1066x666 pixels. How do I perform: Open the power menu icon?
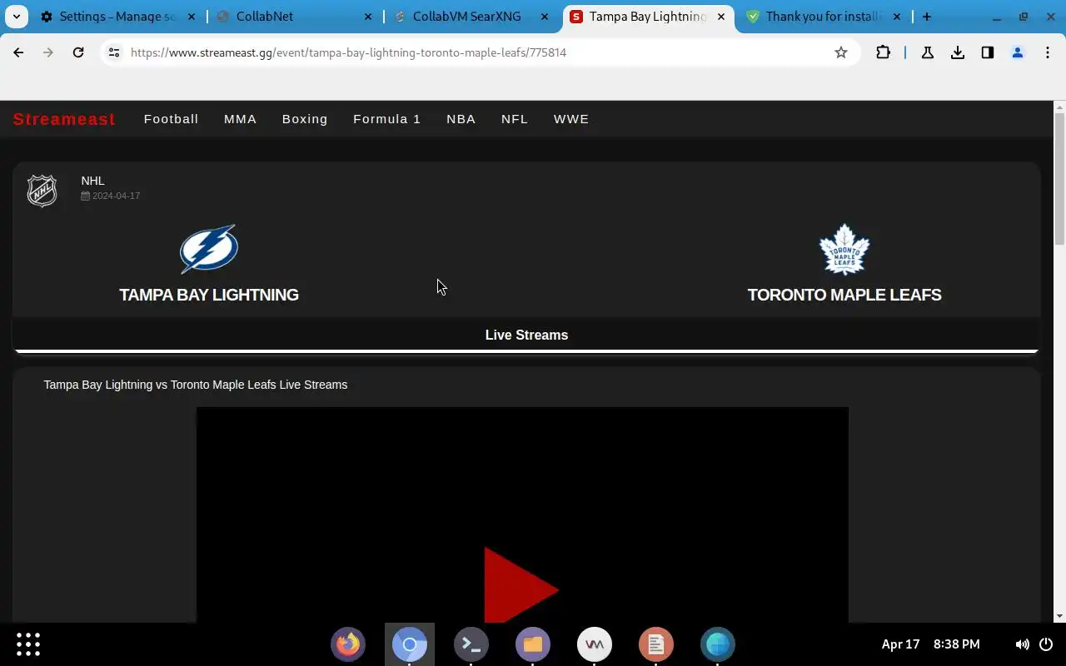(1047, 644)
